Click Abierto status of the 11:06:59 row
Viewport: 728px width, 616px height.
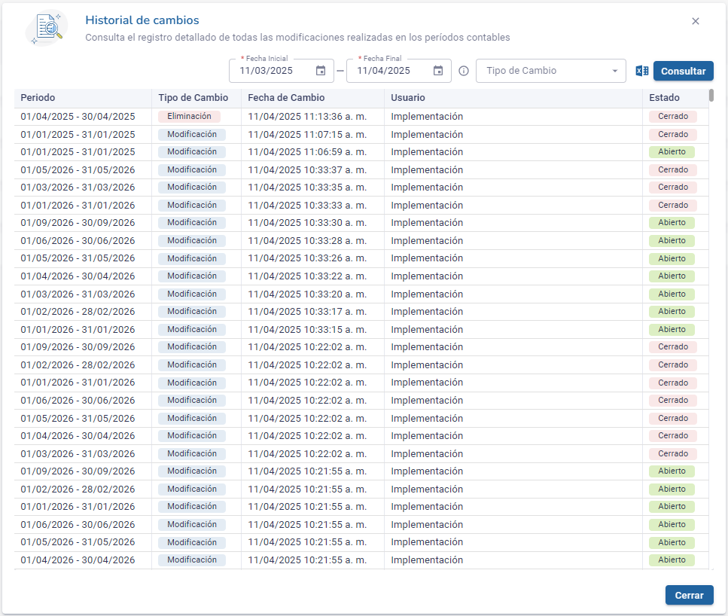(x=672, y=152)
